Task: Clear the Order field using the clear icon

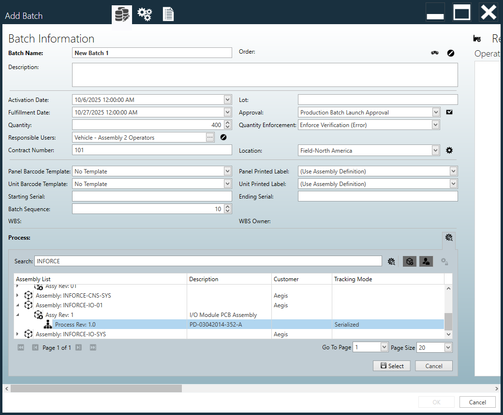Action: point(451,53)
